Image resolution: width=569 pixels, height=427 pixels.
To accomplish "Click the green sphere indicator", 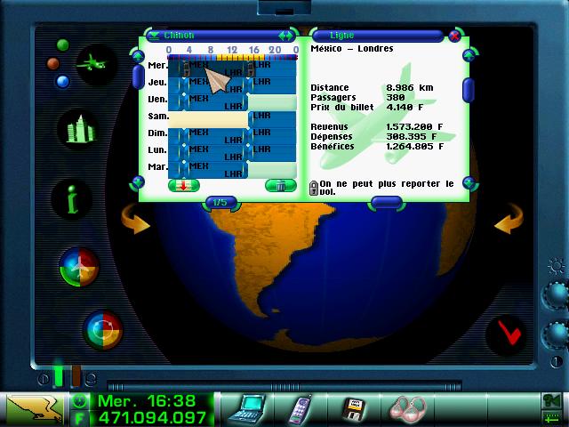I will [63, 45].
